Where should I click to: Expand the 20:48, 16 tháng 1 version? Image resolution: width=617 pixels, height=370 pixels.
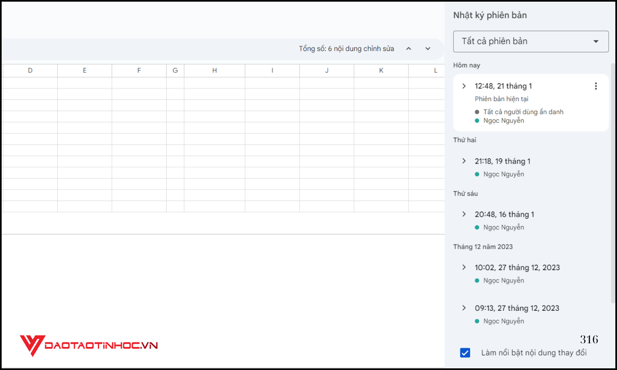coord(464,214)
